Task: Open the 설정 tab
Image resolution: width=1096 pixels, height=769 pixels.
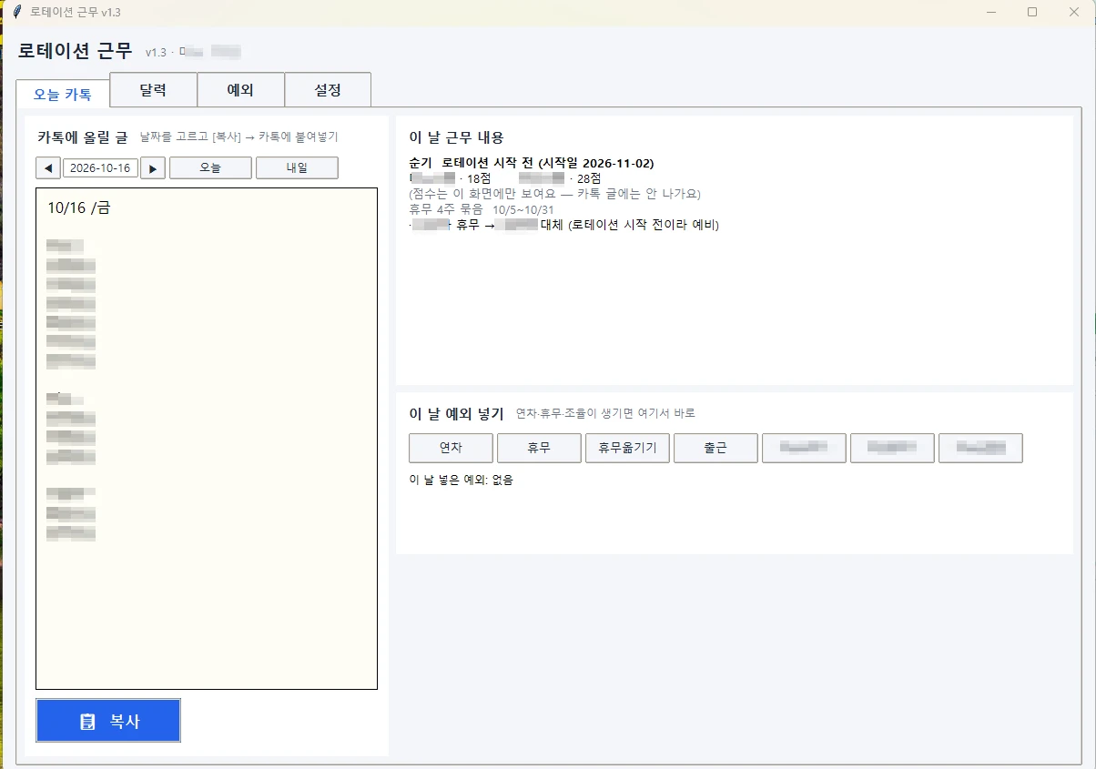Action: point(328,90)
